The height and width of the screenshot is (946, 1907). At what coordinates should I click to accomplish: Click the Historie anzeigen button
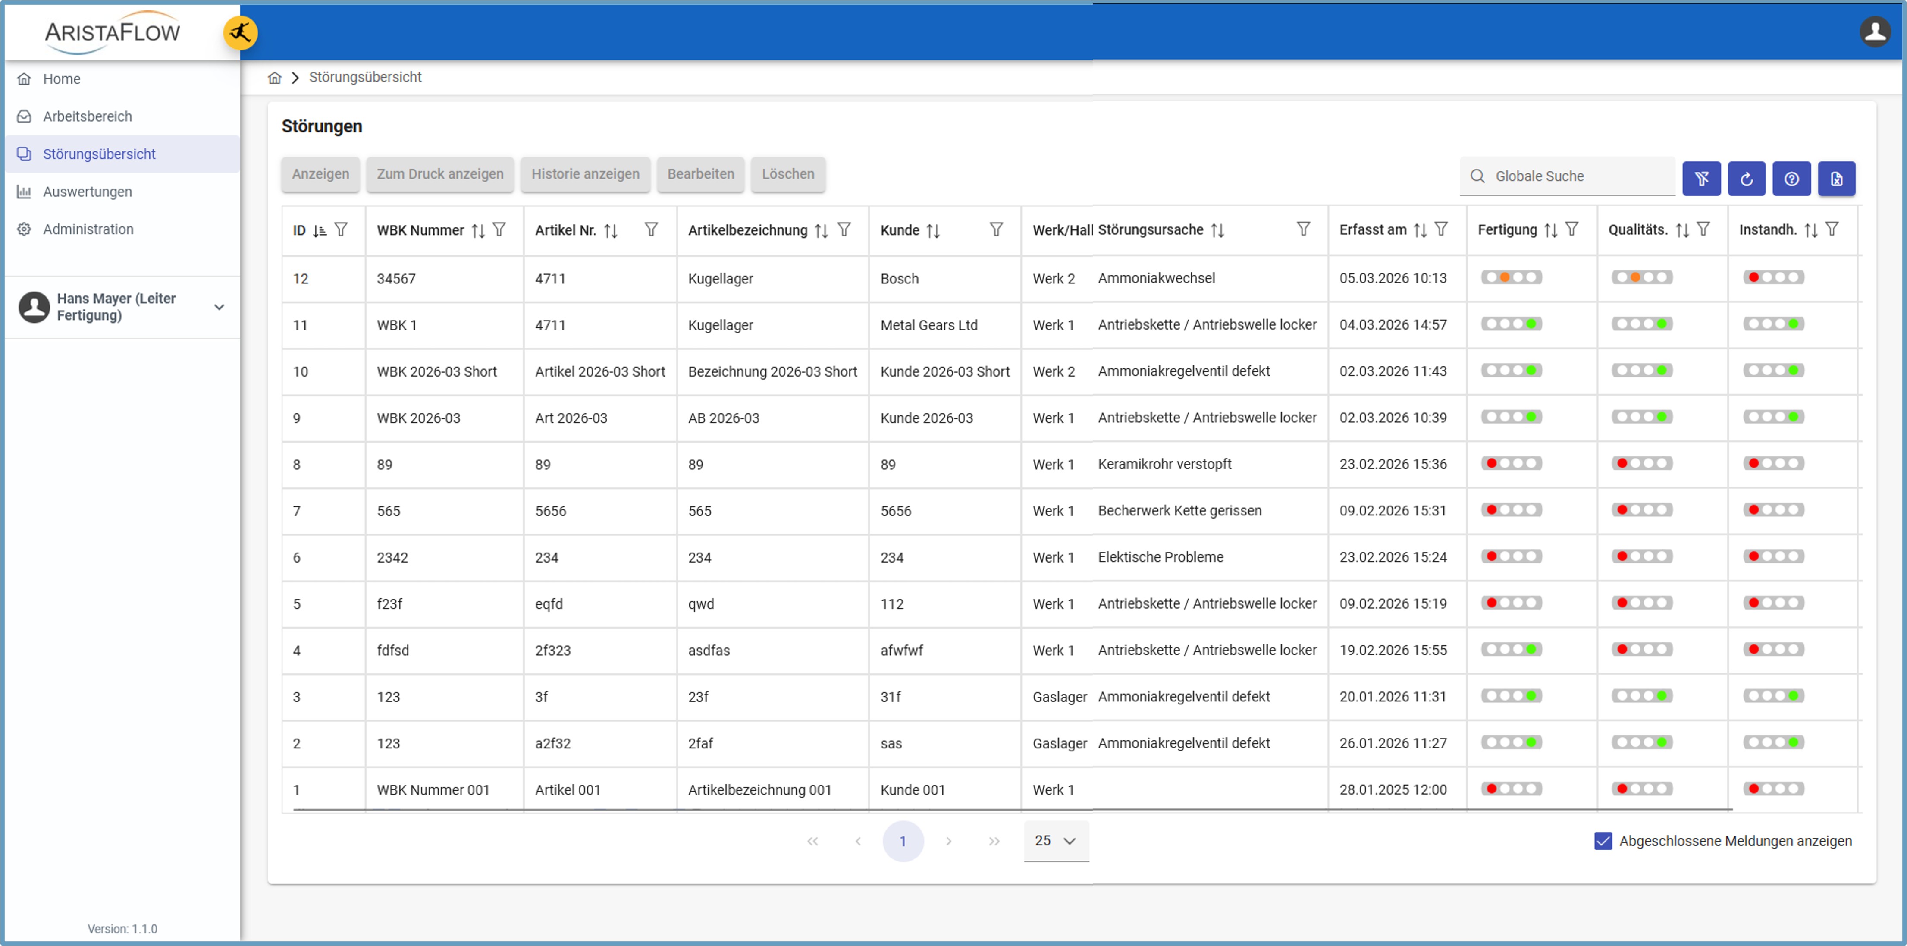585,174
